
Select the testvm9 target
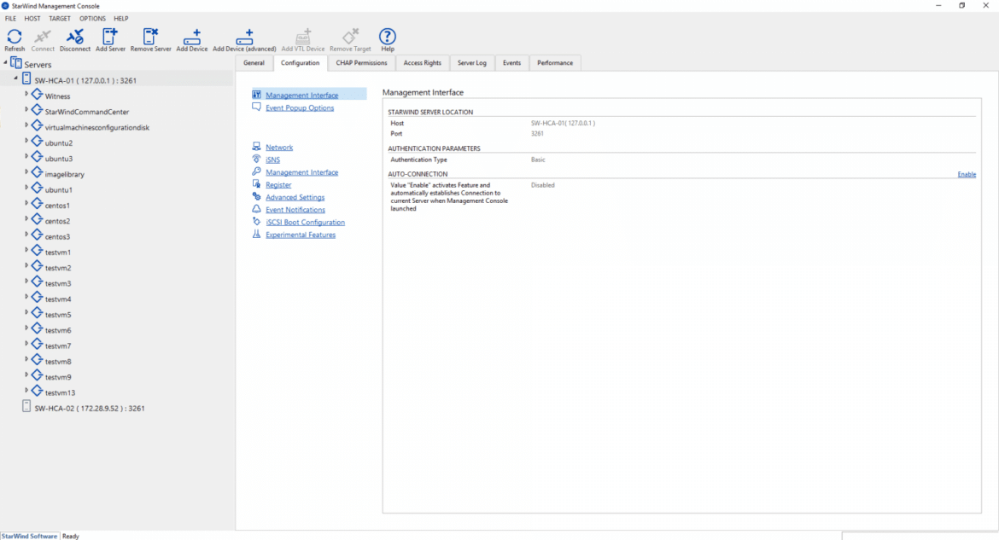pyautogui.click(x=58, y=377)
